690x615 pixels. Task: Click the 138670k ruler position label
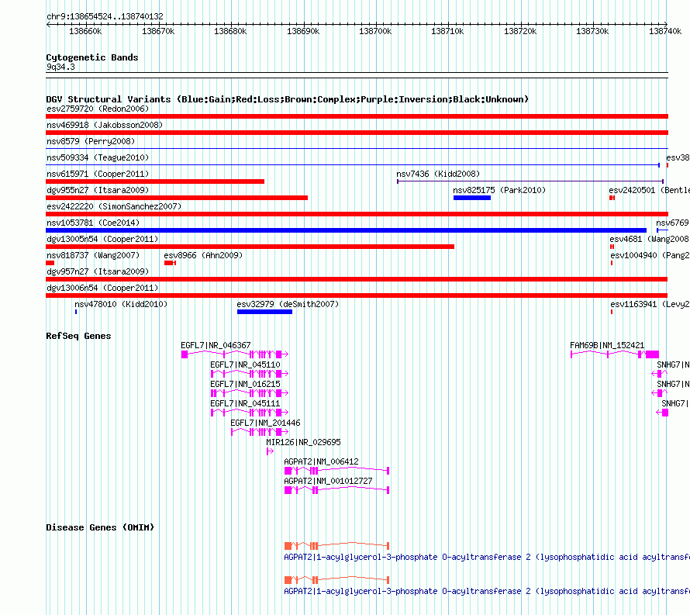click(x=158, y=31)
